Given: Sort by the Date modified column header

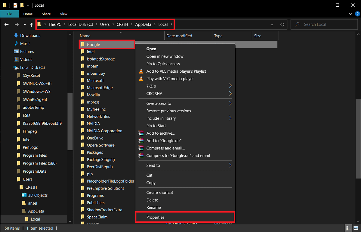Looking at the screenshot, I should [179, 36].
